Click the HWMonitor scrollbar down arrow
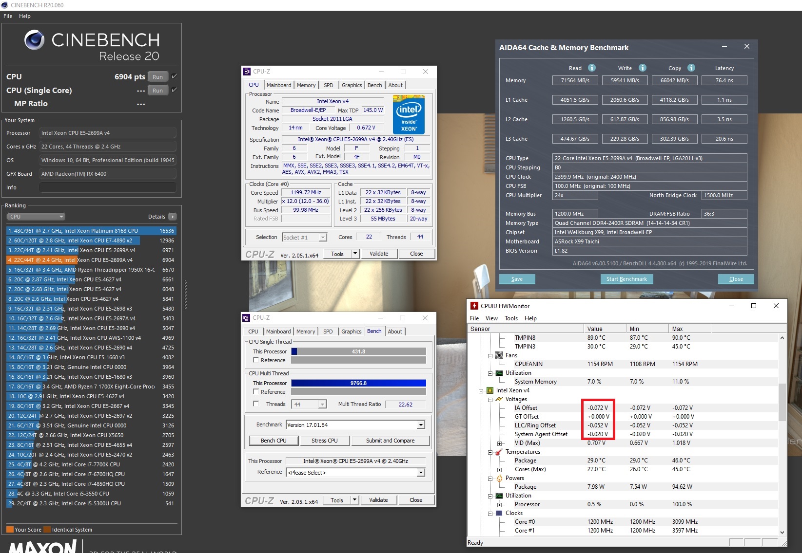This screenshot has height=553, width=802. coord(782,532)
